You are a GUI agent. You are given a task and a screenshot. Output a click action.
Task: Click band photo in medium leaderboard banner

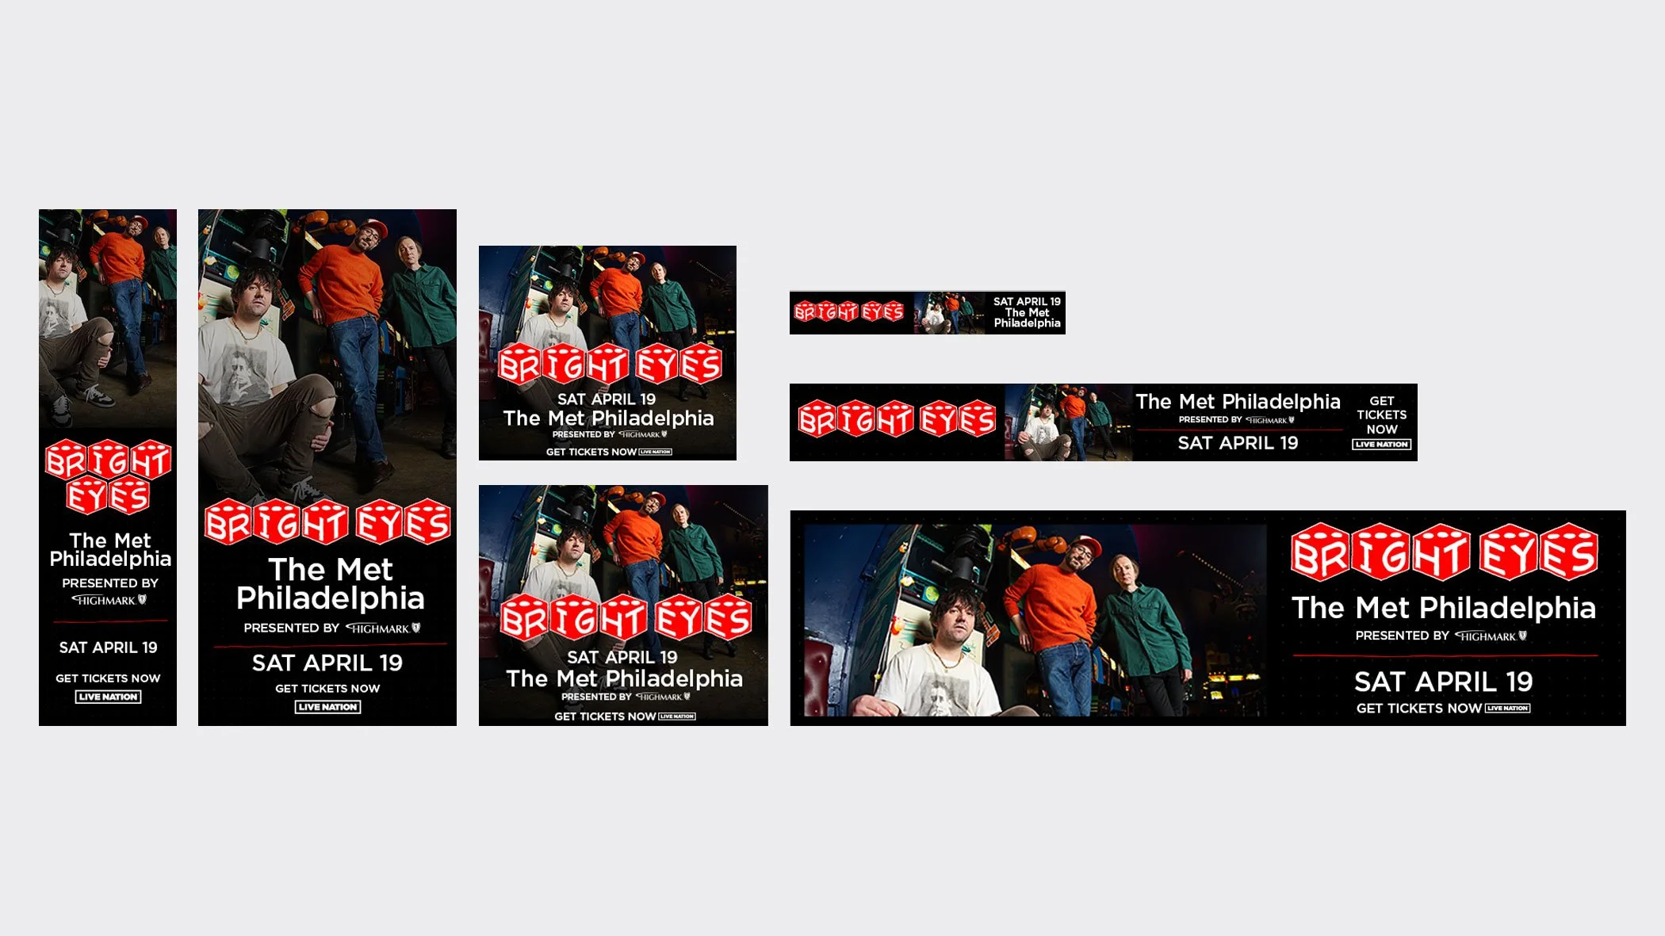[x=1068, y=422]
